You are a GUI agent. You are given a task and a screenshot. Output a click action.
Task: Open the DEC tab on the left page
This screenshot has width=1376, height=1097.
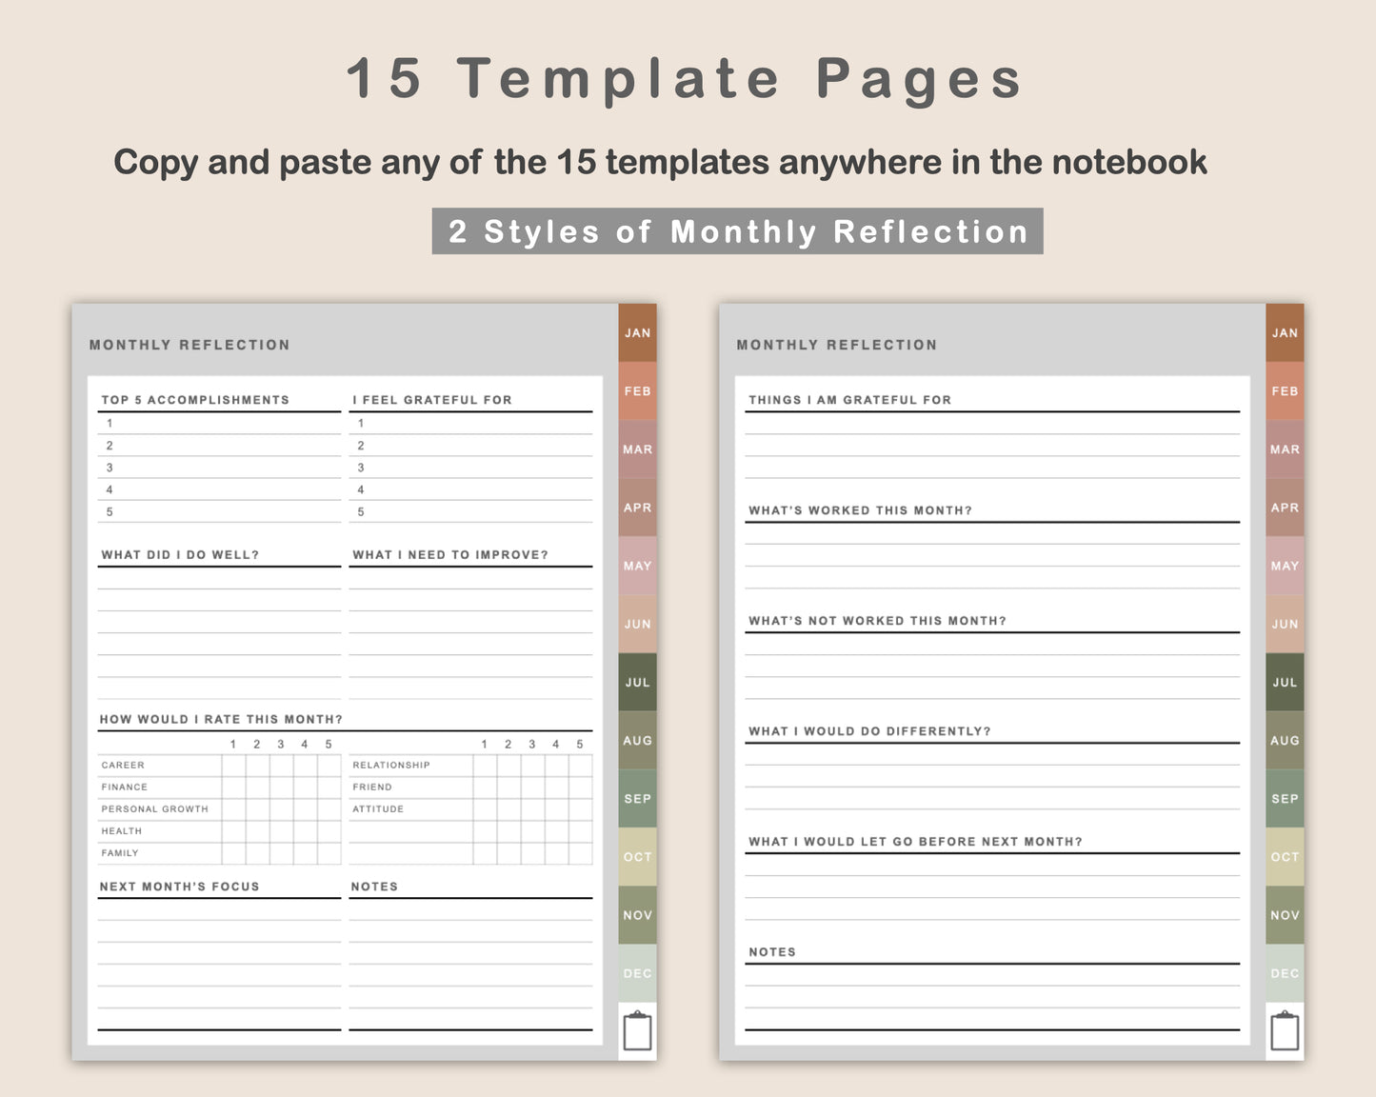637,973
